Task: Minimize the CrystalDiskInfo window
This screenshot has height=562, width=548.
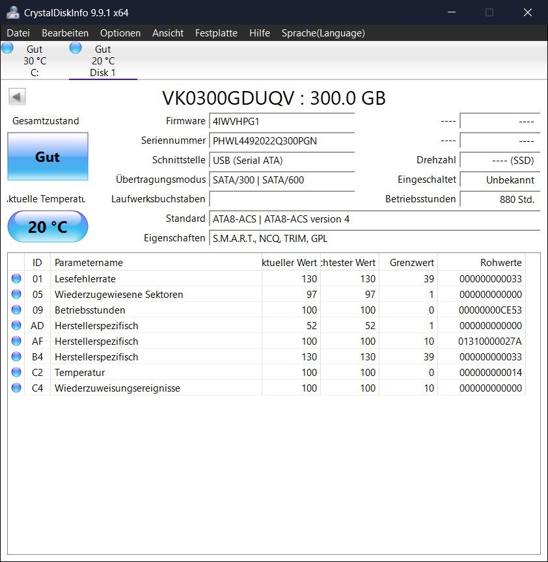Action: click(x=452, y=12)
